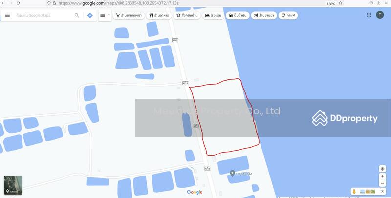The height and width of the screenshot is (198, 391).
Task: Click the map pin marker near bottom
Action: pyautogui.click(x=232, y=173)
